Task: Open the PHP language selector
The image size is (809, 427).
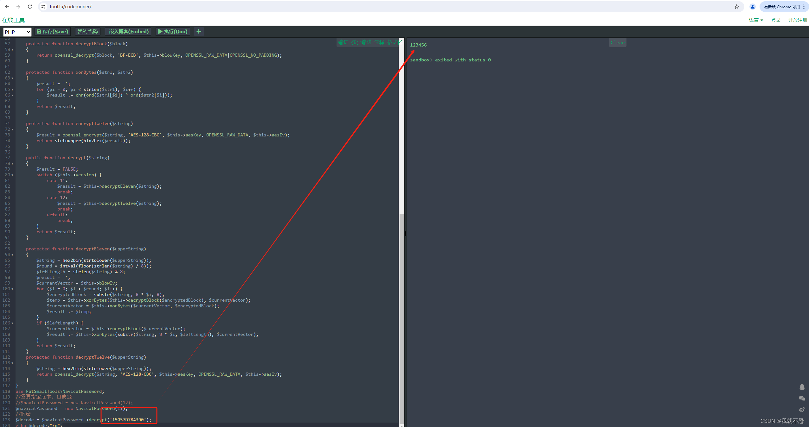Action: coord(17,32)
